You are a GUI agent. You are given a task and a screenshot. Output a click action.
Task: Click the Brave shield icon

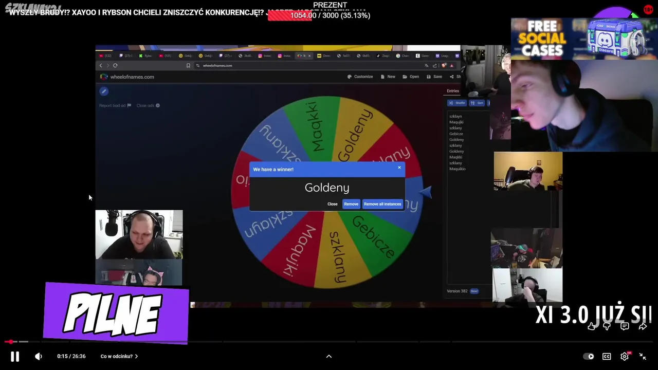[443, 65]
